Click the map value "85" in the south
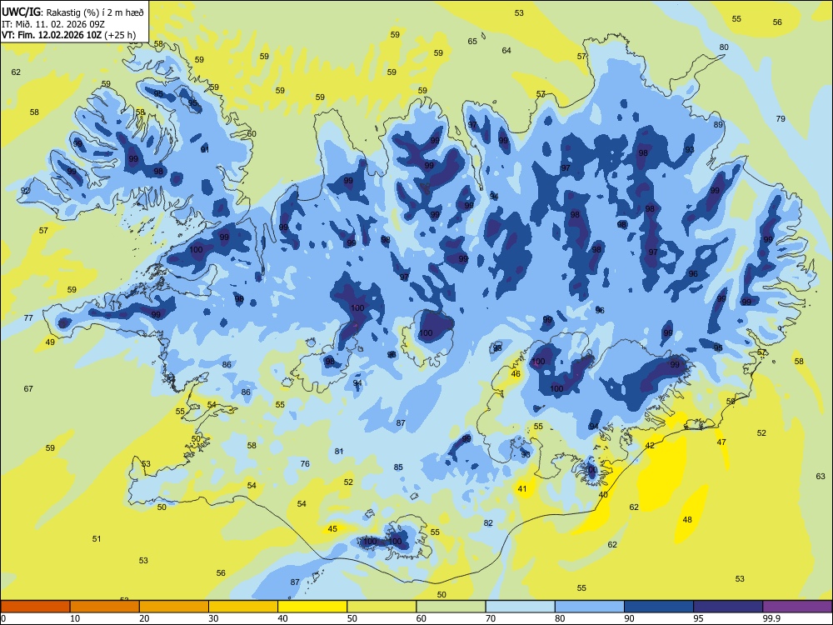Image resolution: width=833 pixels, height=625 pixels. click(x=398, y=467)
